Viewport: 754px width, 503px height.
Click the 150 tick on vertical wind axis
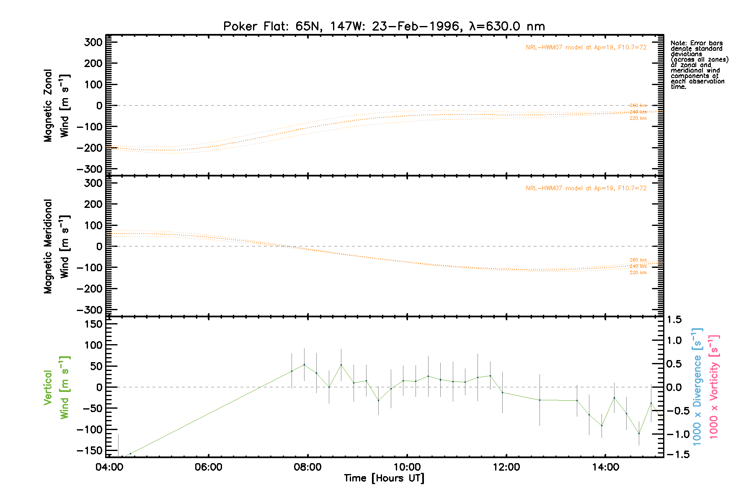click(x=93, y=324)
